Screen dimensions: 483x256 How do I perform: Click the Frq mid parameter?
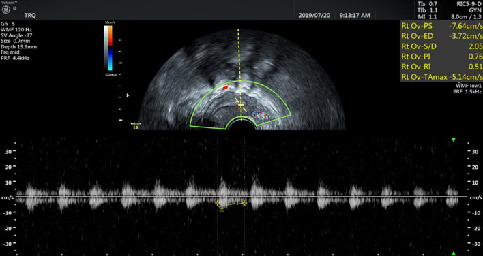(11, 52)
